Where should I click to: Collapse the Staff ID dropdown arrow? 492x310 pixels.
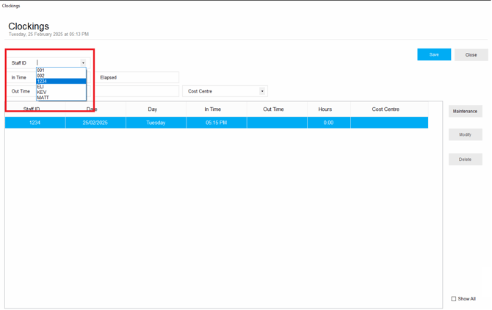pos(83,63)
